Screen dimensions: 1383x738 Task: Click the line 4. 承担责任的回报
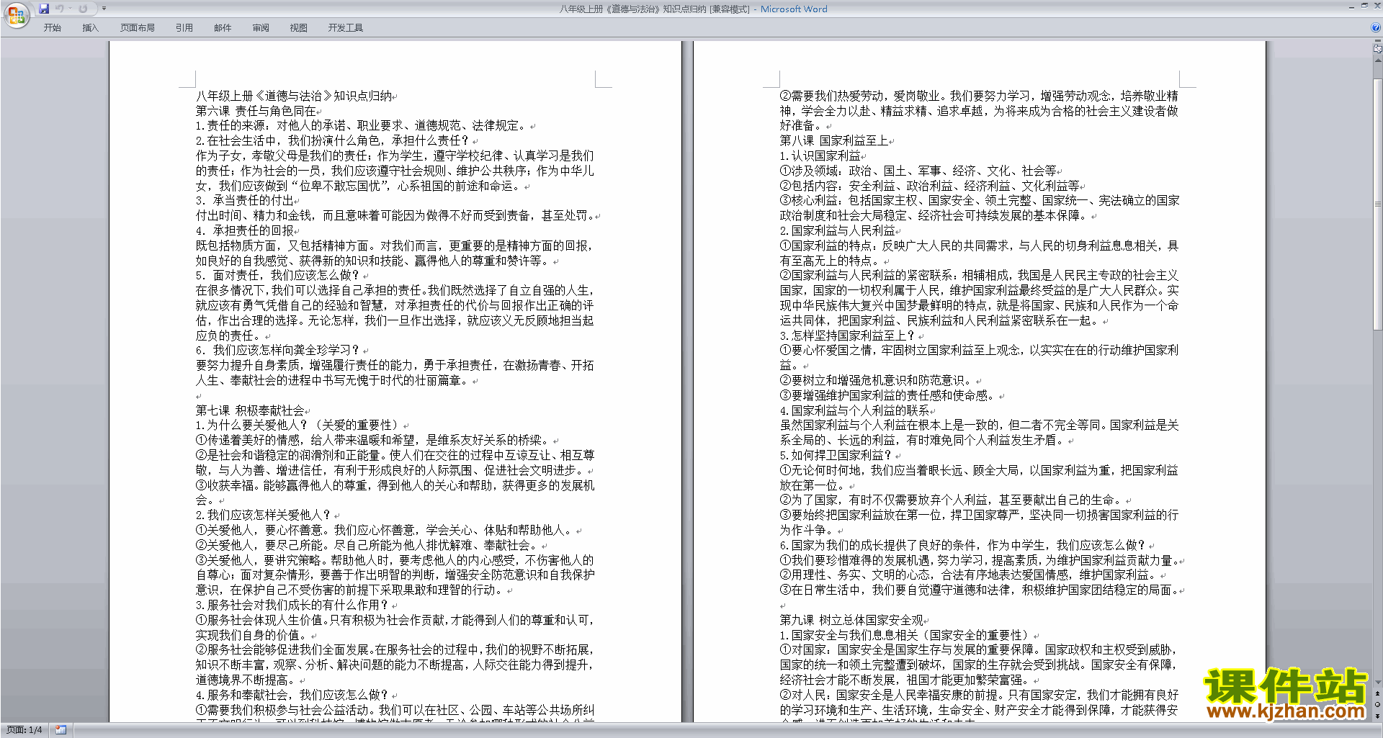244,230
